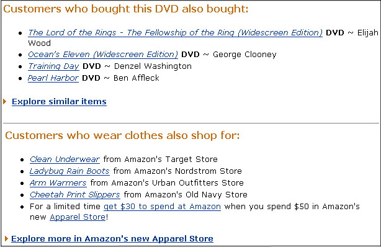Open Ocean's Eleven Widescreen Edition link
This screenshot has height=247, width=381.
(103, 54)
